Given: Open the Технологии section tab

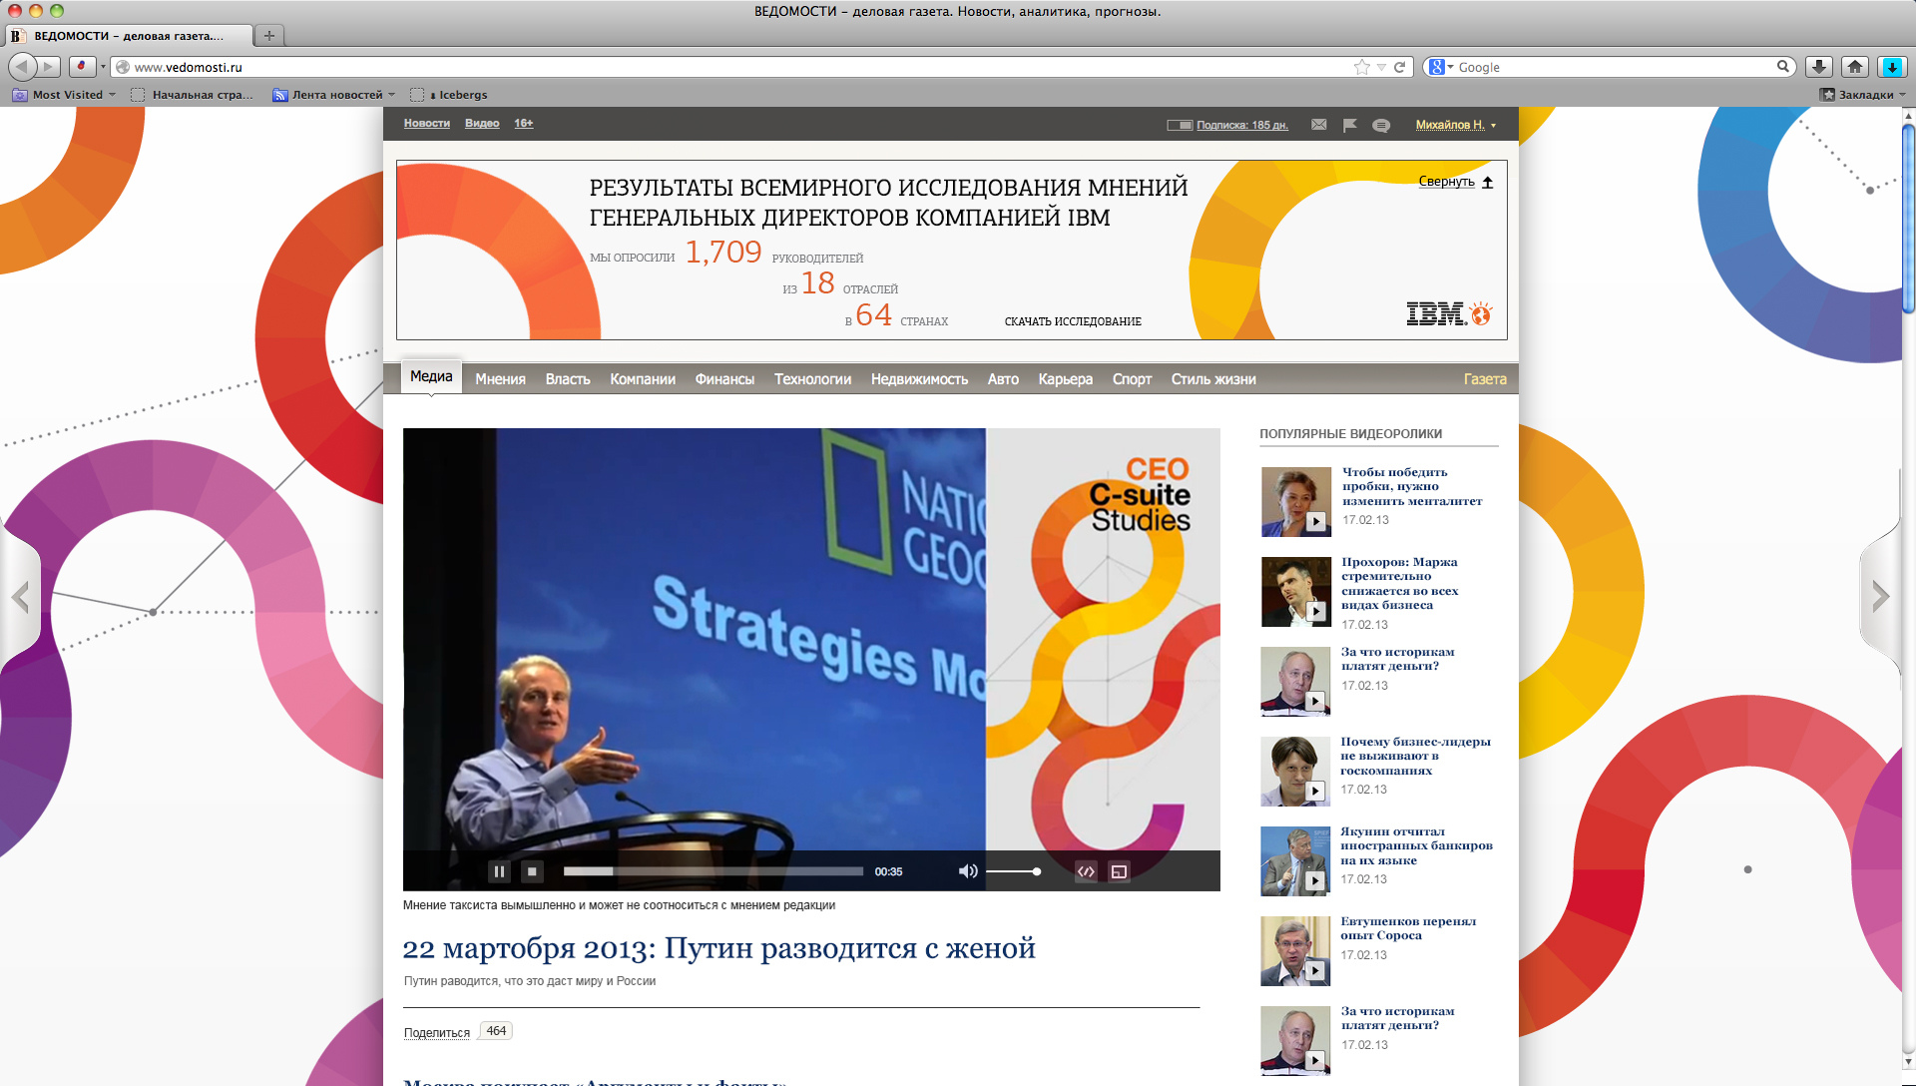Looking at the screenshot, I should pos(812,379).
